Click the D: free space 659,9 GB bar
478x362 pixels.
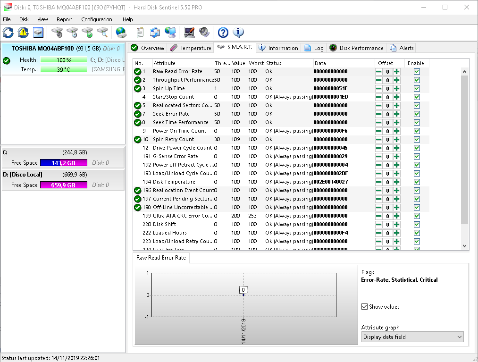(x=64, y=185)
